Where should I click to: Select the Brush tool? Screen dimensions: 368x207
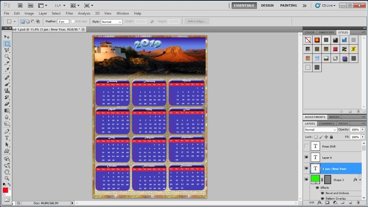(x=7, y=84)
